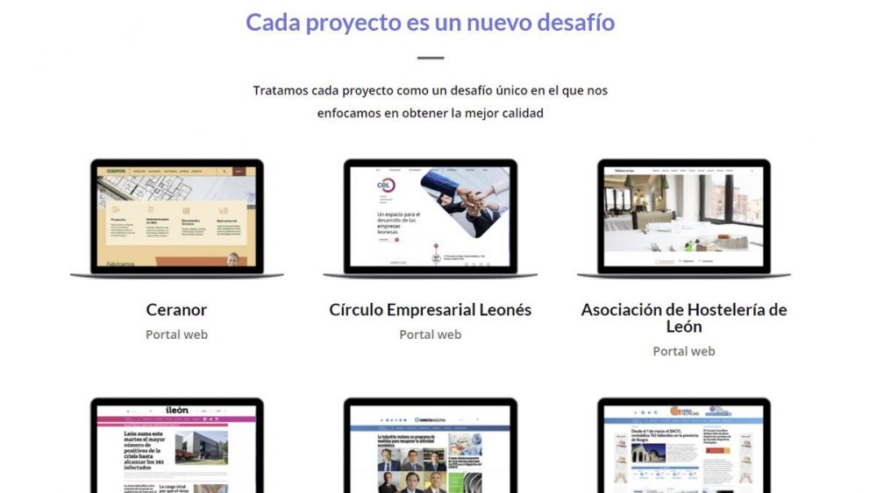Open the middle bottom-row news site thumbnail
Image resolution: width=877 pixels, height=493 pixels.
(x=430, y=445)
